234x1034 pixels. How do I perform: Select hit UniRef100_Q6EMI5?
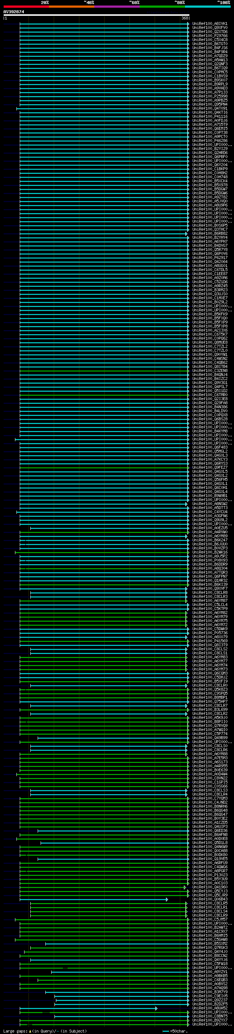(x=210, y=128)
